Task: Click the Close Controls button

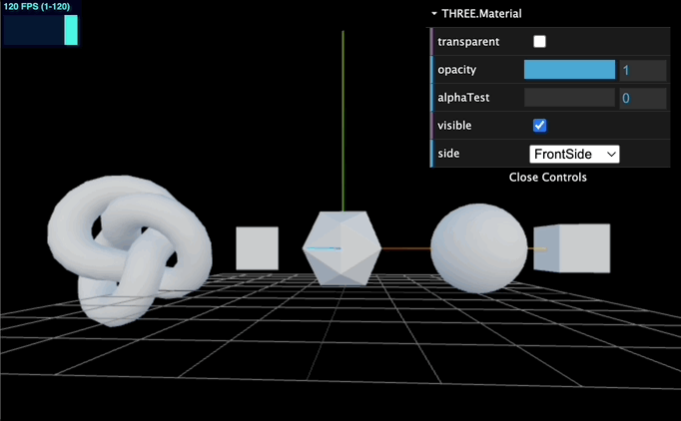Action: coord(547,178)
